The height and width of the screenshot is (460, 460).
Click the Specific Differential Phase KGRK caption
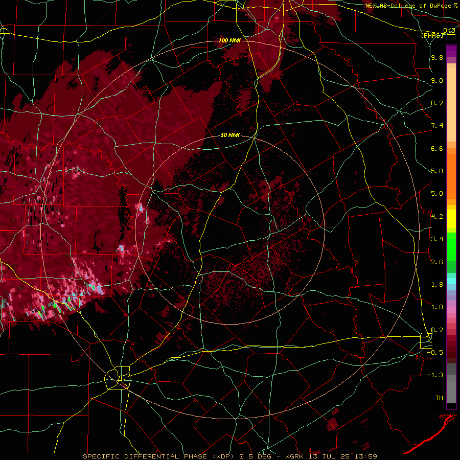tap(230, 456)
